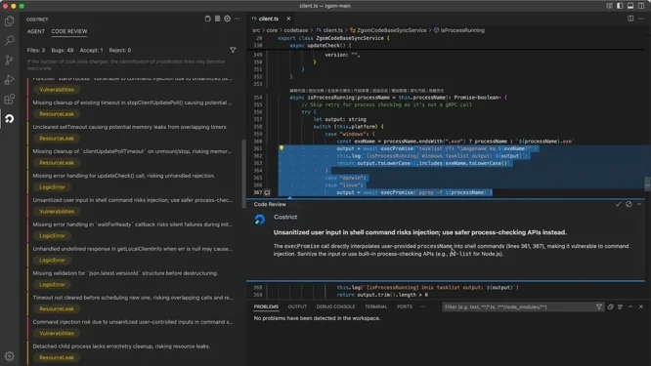
Task: Select the Costrict icon in activity bar
Action: point(9,119)
